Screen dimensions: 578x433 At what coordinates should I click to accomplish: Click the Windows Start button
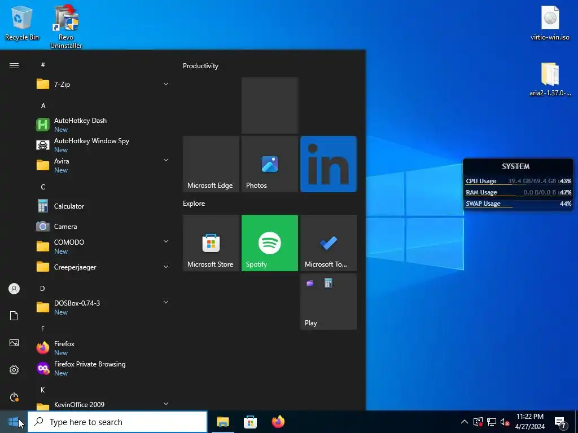14,422
